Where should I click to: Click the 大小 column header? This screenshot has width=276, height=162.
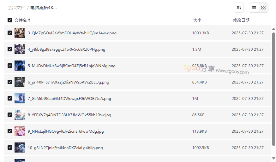(x=197, y=20)
